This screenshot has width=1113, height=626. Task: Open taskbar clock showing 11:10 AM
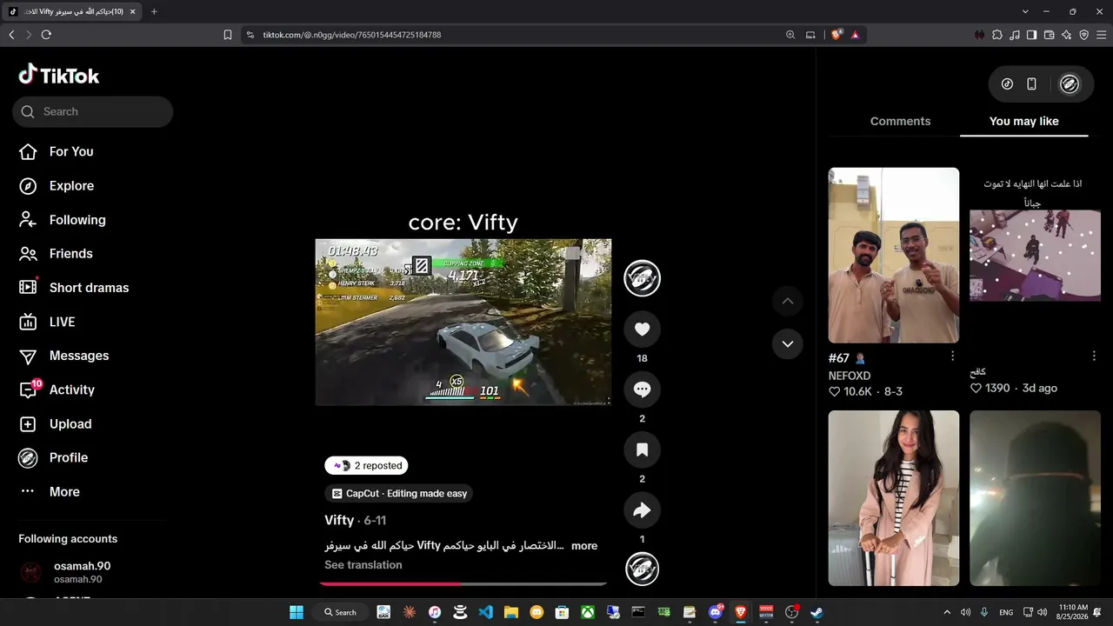pos(1073,612)
